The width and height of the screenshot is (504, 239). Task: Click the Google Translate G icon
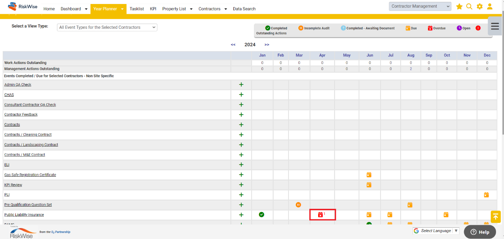click(416, 231)
